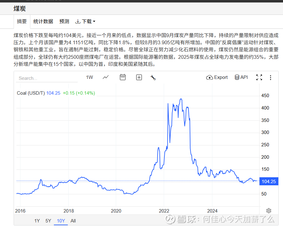Click the 50 price axis label
This screenshot has width=283, height=228.
point(264,194)
